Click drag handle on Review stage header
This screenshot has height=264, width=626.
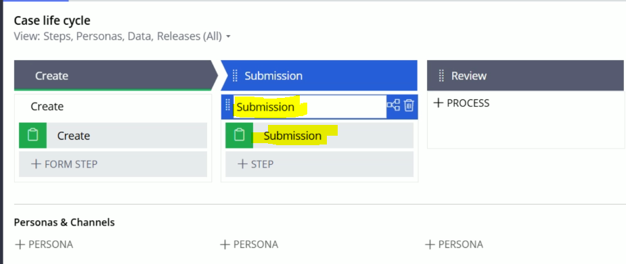(441, 75)
